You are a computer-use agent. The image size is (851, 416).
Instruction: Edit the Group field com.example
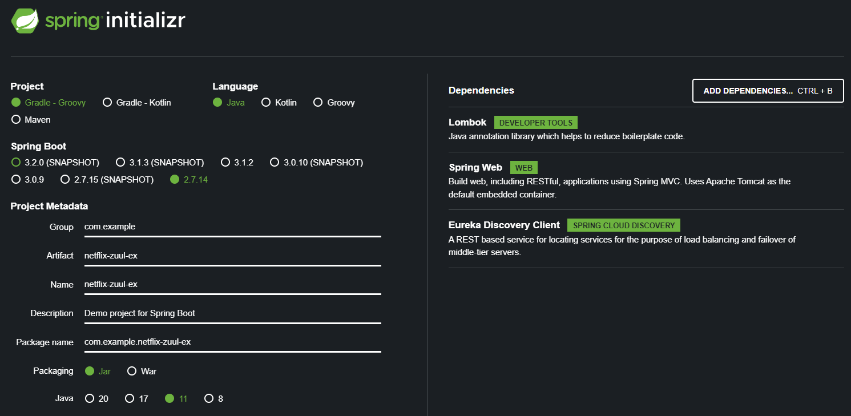pyautogui.click(x=233, y=227)
